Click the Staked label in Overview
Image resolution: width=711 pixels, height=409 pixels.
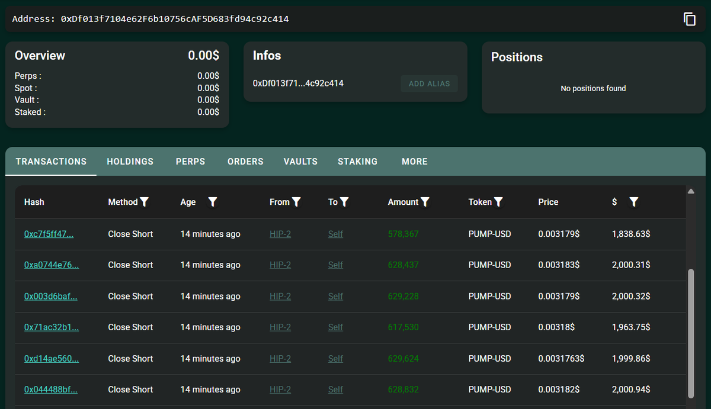pos(30,112)
